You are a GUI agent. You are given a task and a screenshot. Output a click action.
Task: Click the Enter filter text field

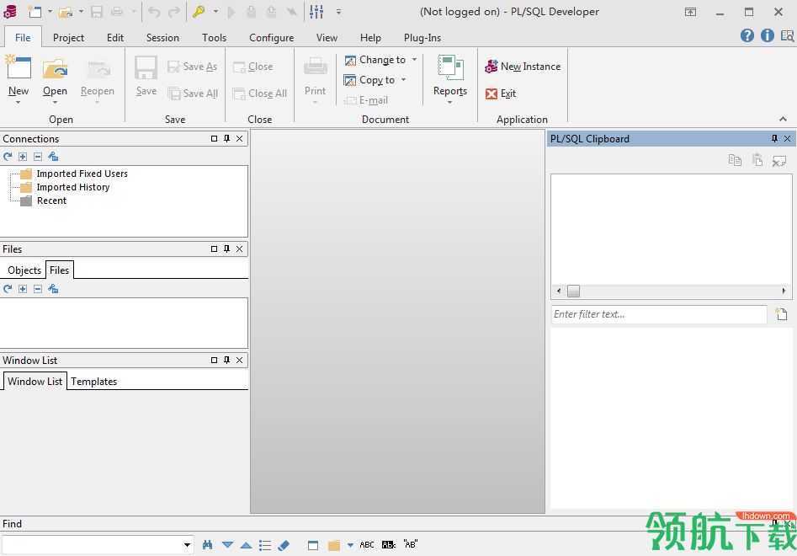coord(659,314)
